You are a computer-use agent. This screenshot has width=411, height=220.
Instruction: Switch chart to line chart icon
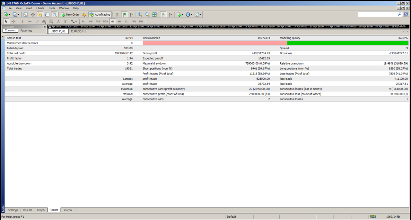tap(132, 14)
